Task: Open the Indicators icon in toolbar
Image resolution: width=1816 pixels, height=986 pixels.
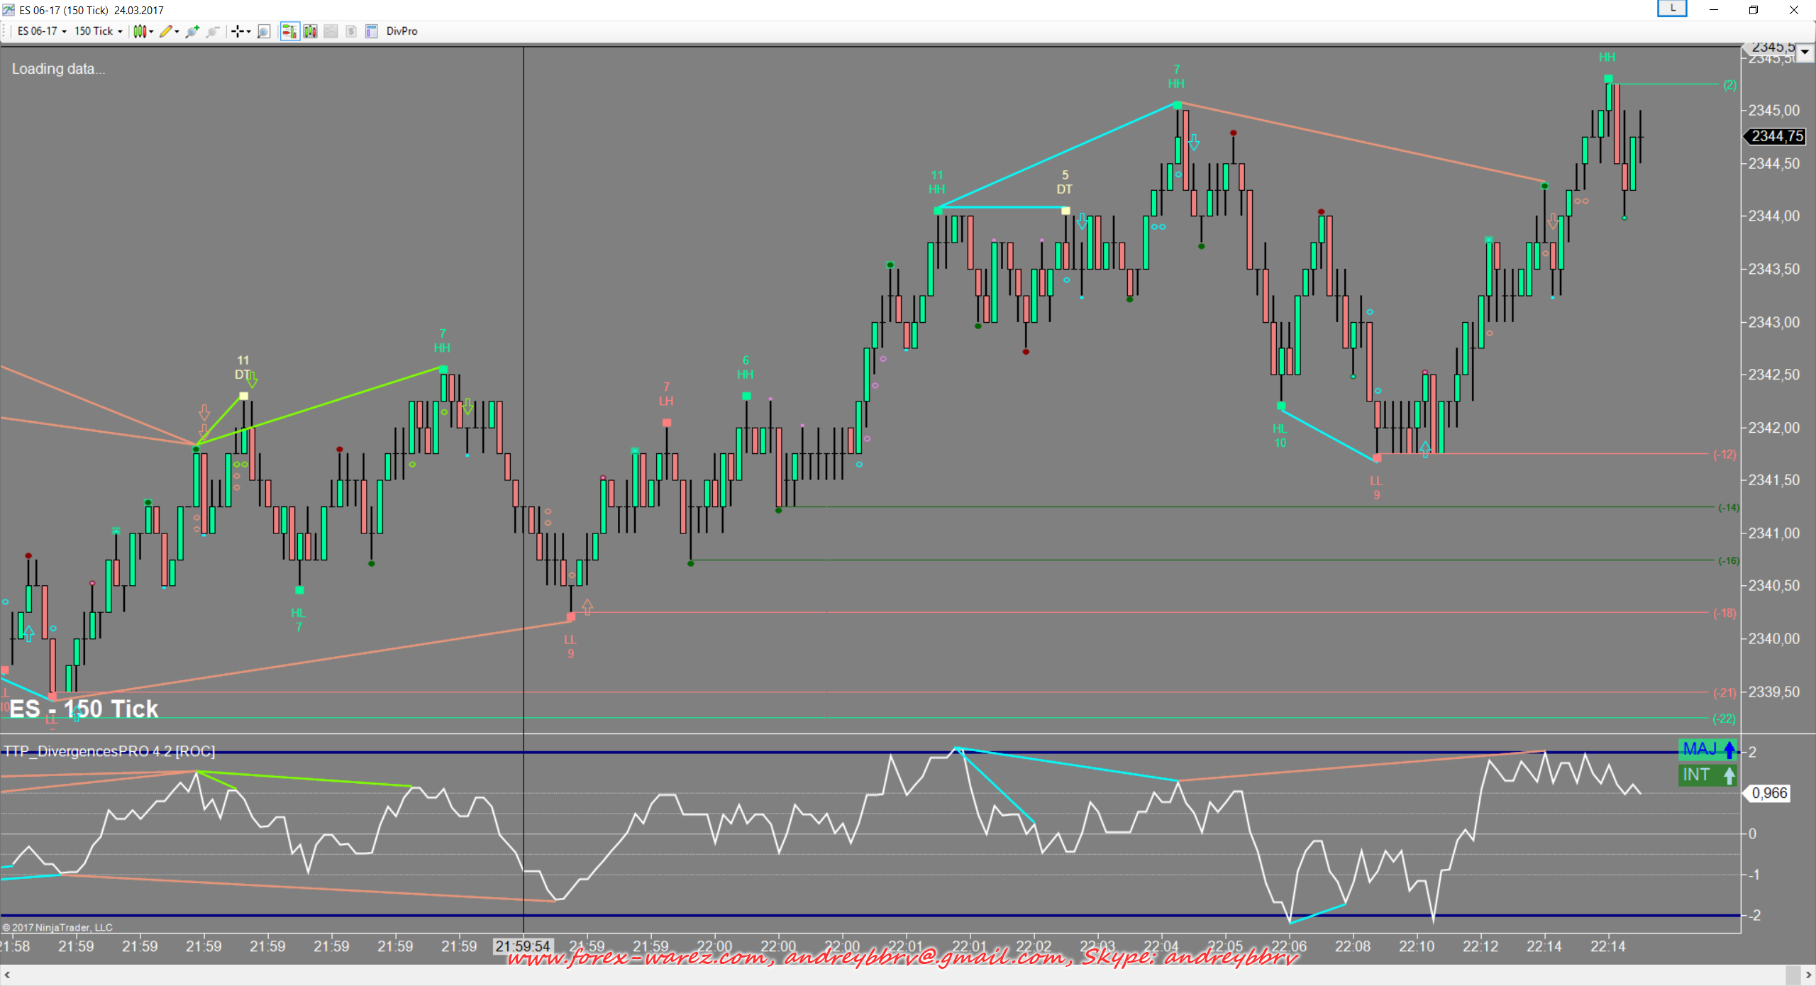Action: click(x=331, y=31)
